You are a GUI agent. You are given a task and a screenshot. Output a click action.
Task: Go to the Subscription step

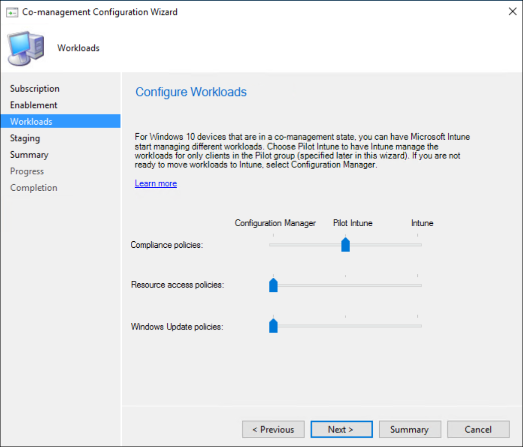pos(35,89)
